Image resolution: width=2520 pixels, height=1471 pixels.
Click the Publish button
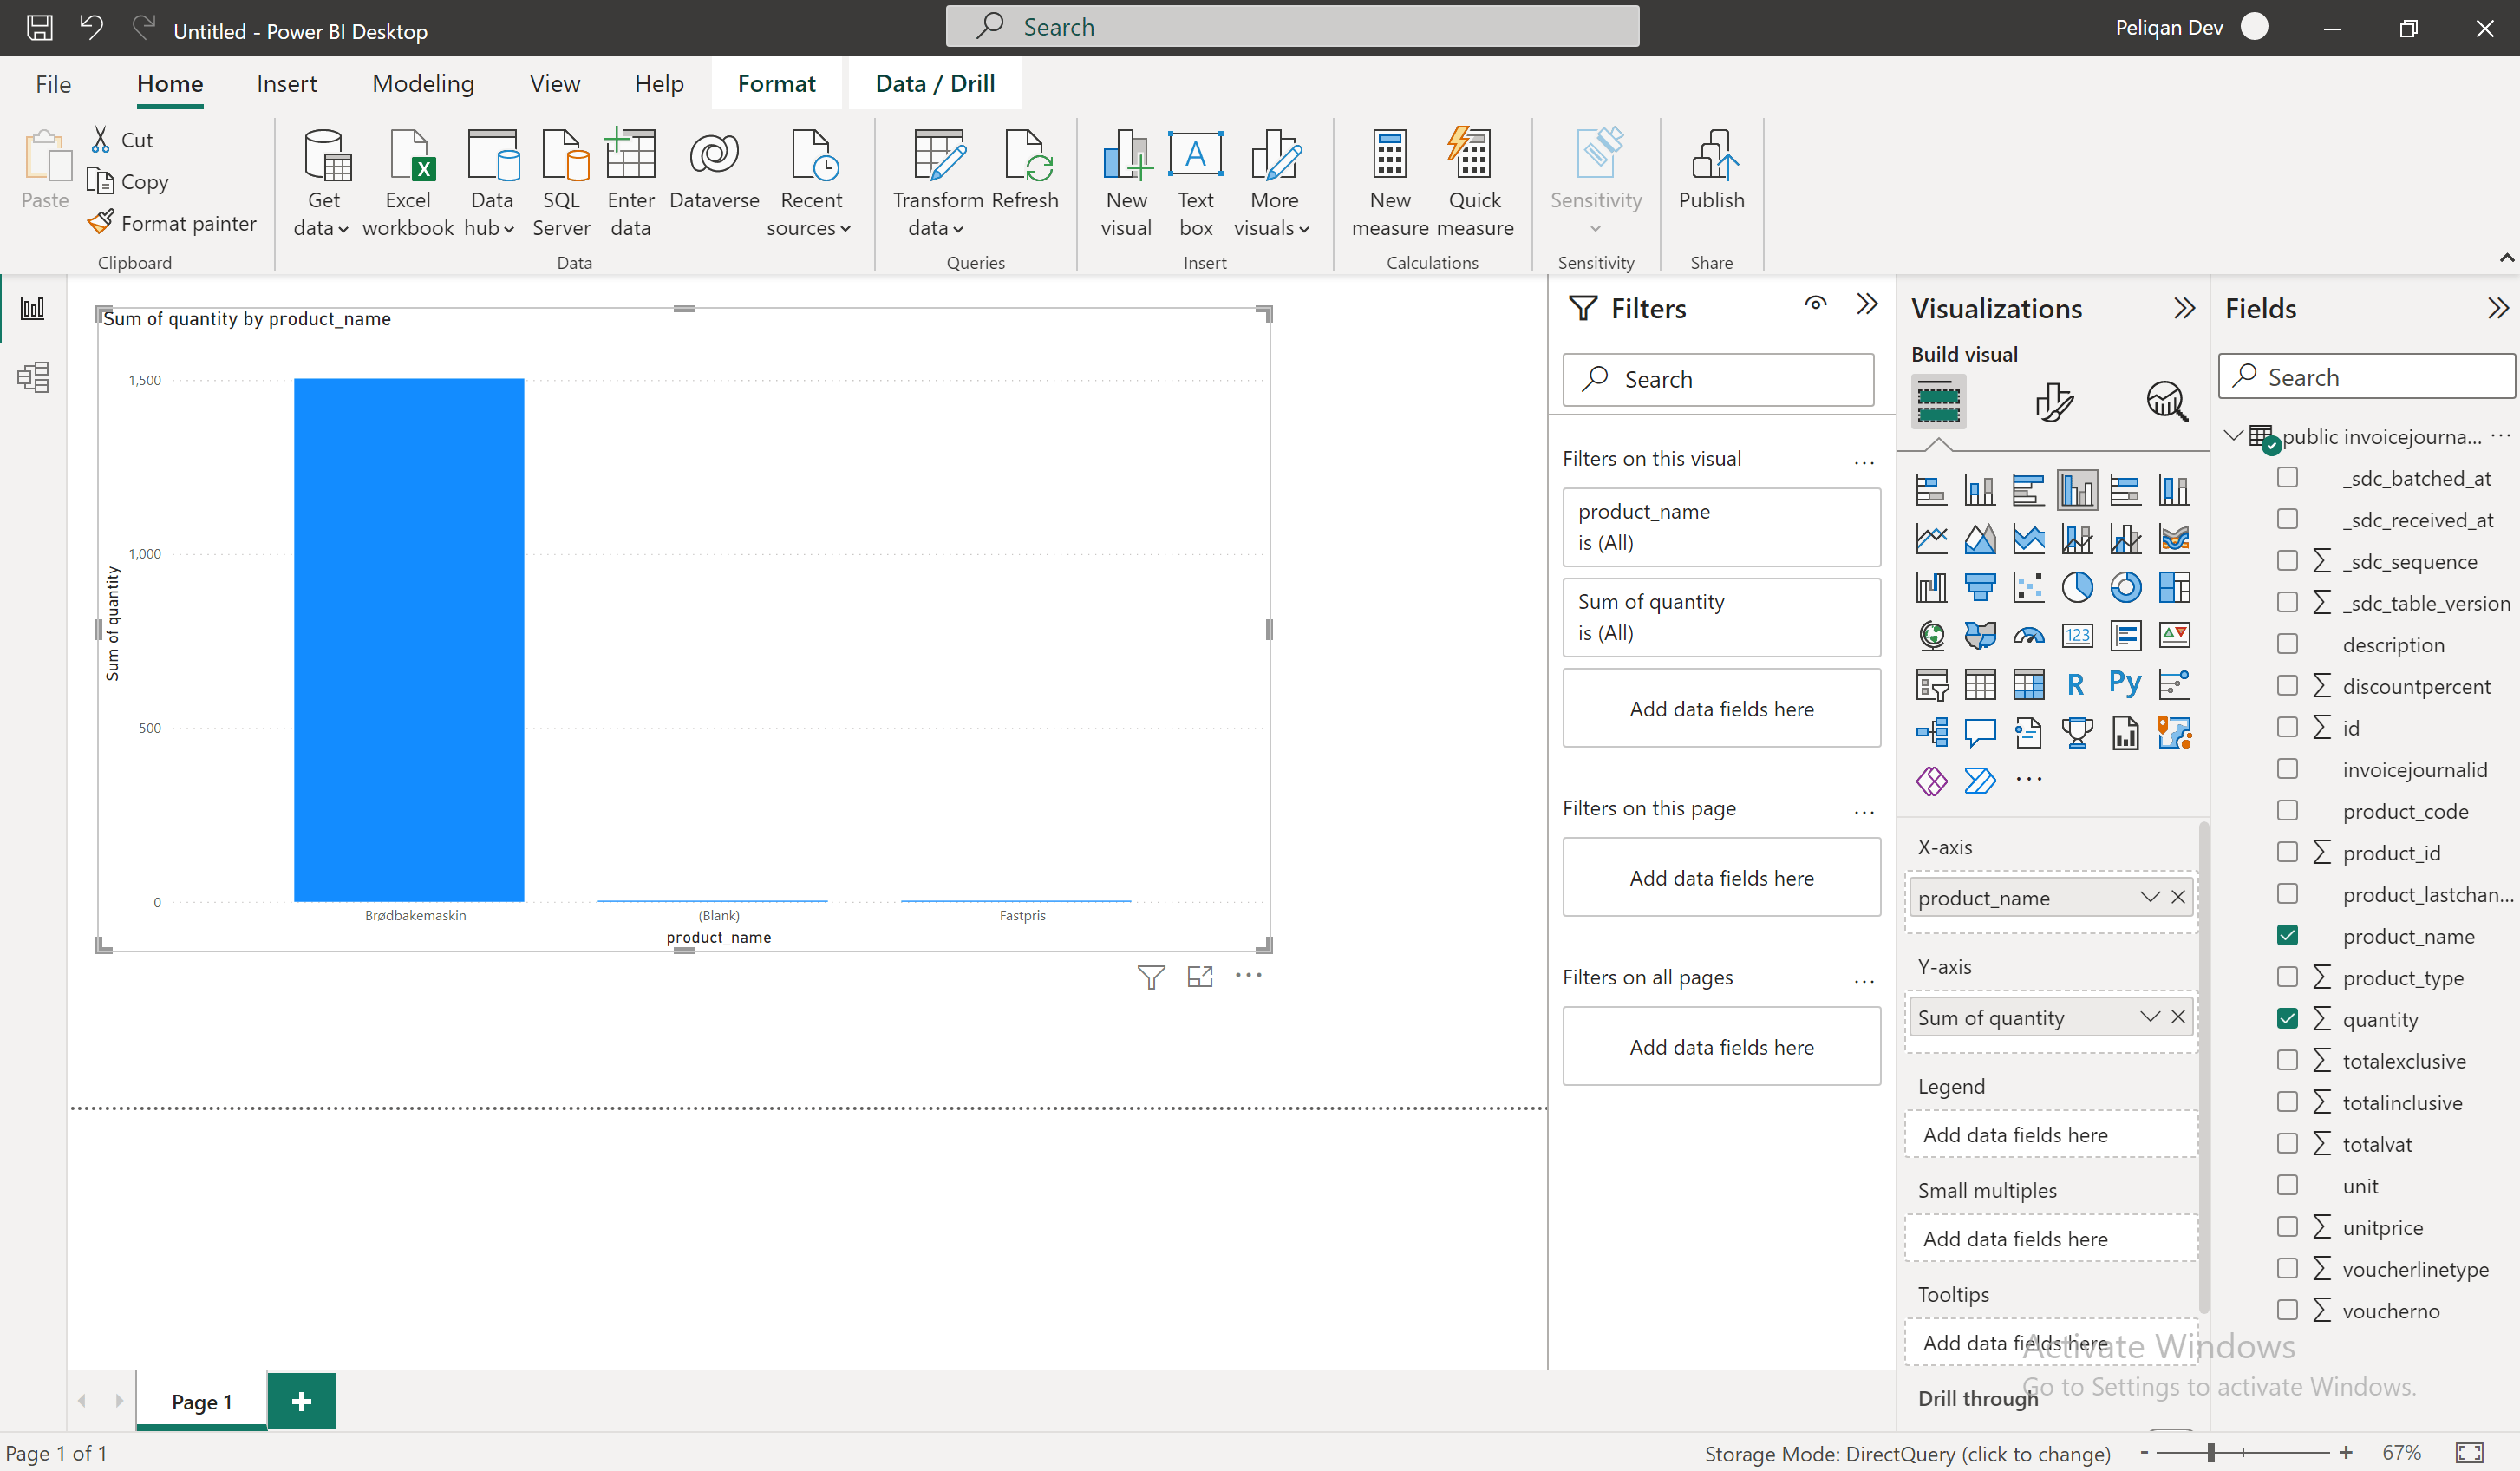coord(1711,170)
